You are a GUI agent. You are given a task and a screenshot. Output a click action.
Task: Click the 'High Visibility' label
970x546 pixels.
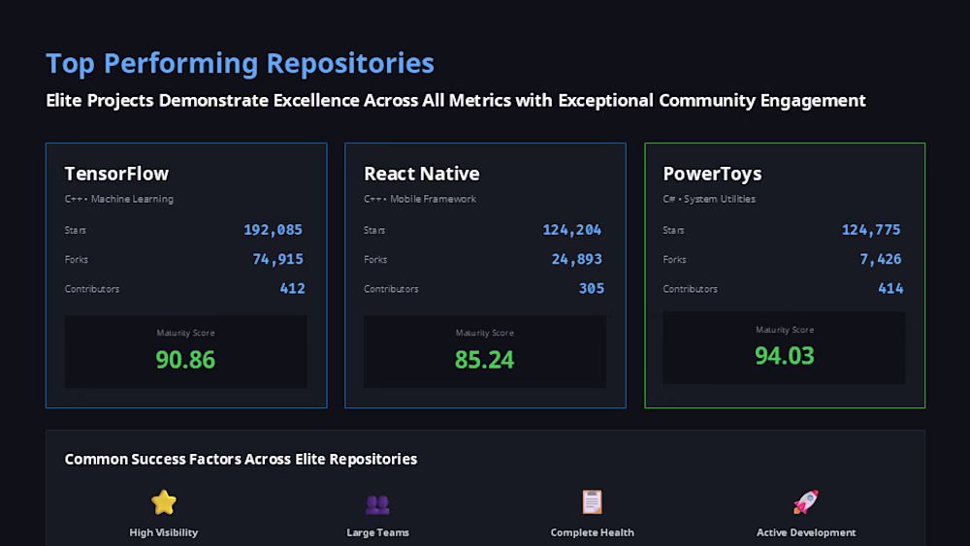pos(164,532)
